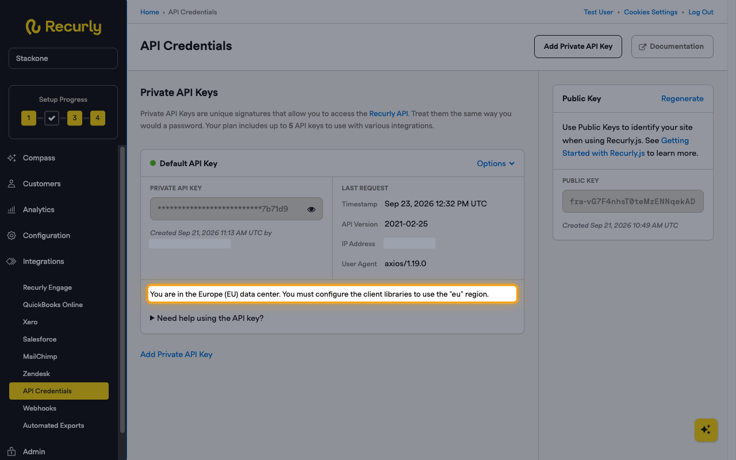736x460 pixels.
Task: Click the Log Out link
Action: pos(701,12)
